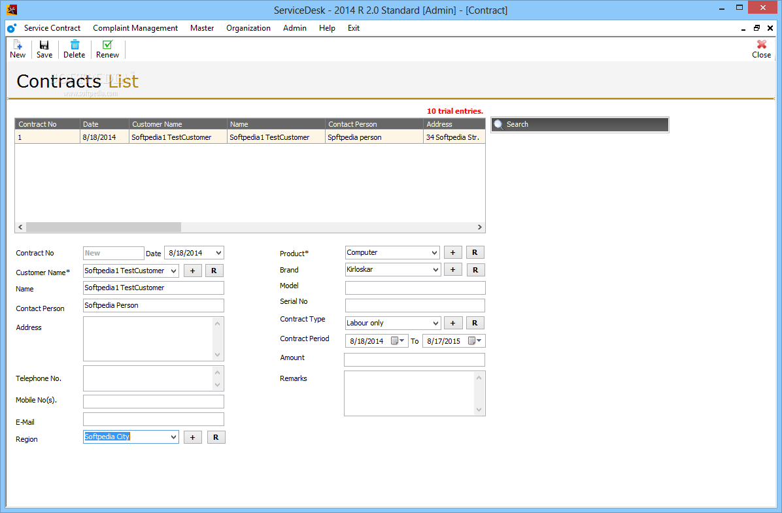The image size is (782, 513).
Task: Click the table scrollbar right arrow
Action: point(480,227)
